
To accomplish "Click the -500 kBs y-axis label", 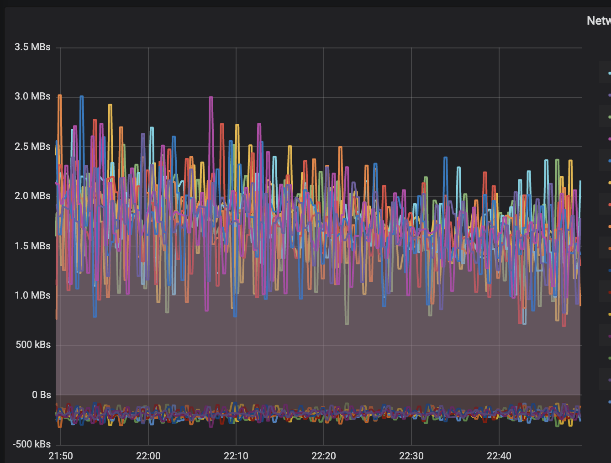I will coord(32,444).
